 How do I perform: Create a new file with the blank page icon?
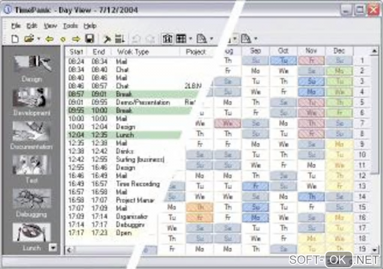(15, 39)
